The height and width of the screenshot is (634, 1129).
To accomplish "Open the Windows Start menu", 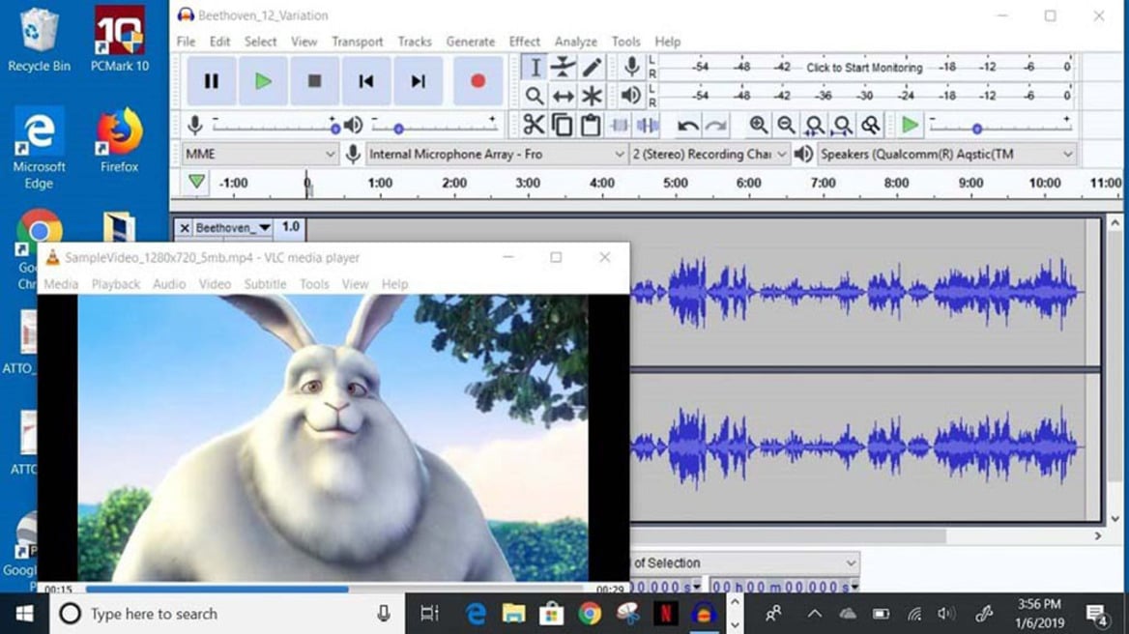I will point(24,614).
